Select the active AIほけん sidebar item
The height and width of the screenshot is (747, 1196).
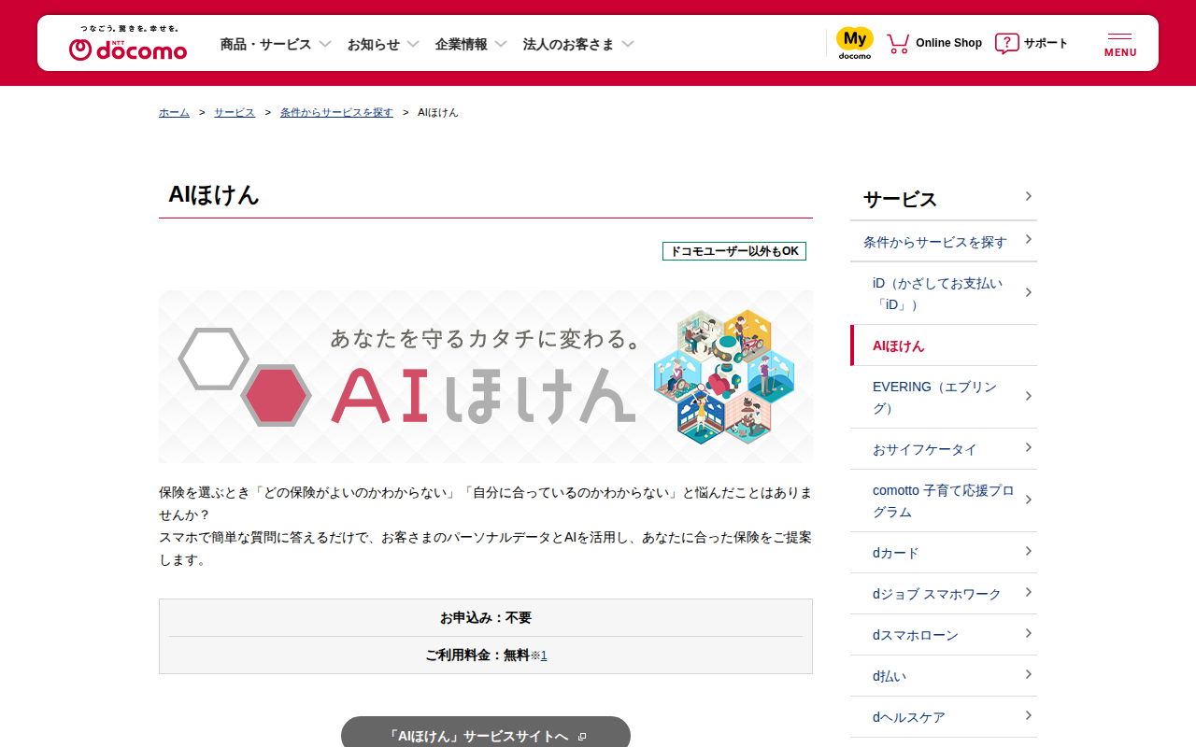944,345
